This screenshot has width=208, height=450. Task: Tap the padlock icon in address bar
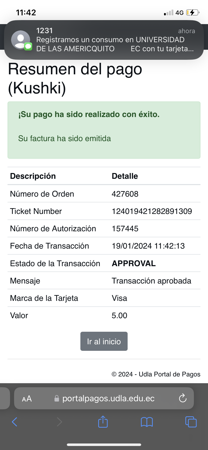[57, 398]
